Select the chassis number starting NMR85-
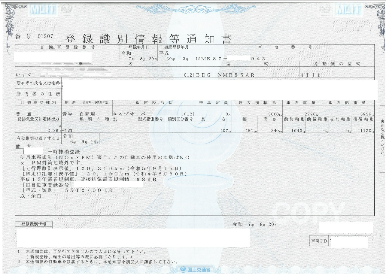 (231, 58)
